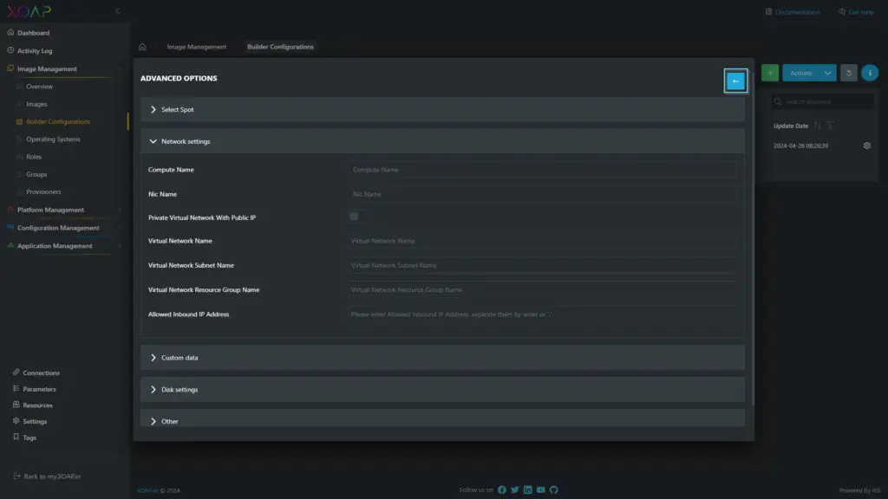Viewport: 888px width, 499px height.
Task: Click the Resources icon
Action: (x=16, y=405)
